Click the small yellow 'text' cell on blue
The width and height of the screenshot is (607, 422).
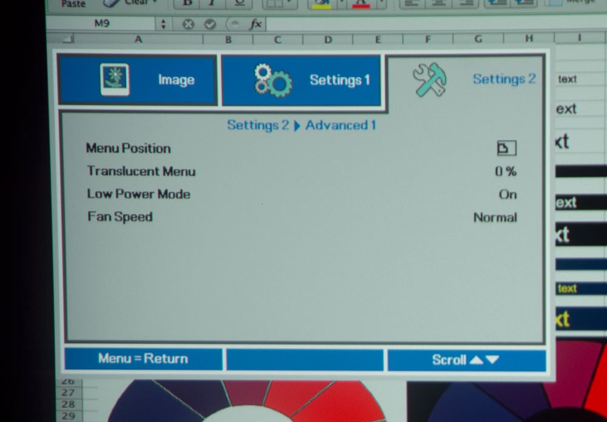(567, 289)
